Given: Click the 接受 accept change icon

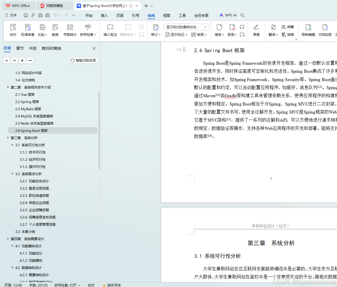Looking at the screenshot, I should (x=219, y=27).
